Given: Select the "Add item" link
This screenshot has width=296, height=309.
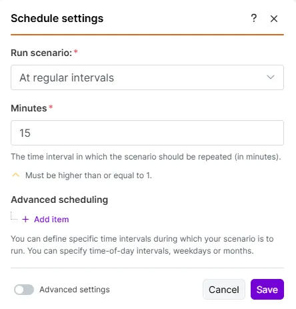Looking at the screenshot, I should [x=51, y=220].
